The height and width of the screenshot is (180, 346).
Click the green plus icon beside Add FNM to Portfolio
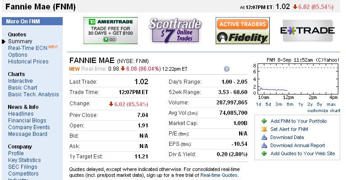pos(264,121)
